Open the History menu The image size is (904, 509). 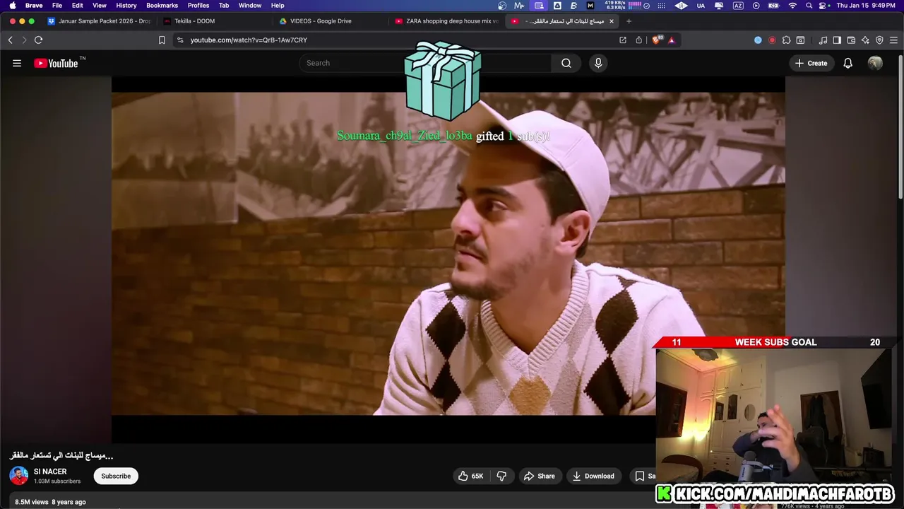pos(126,5)
